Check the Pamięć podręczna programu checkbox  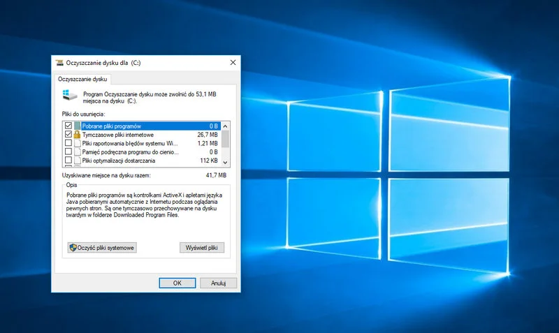point(68,151)
